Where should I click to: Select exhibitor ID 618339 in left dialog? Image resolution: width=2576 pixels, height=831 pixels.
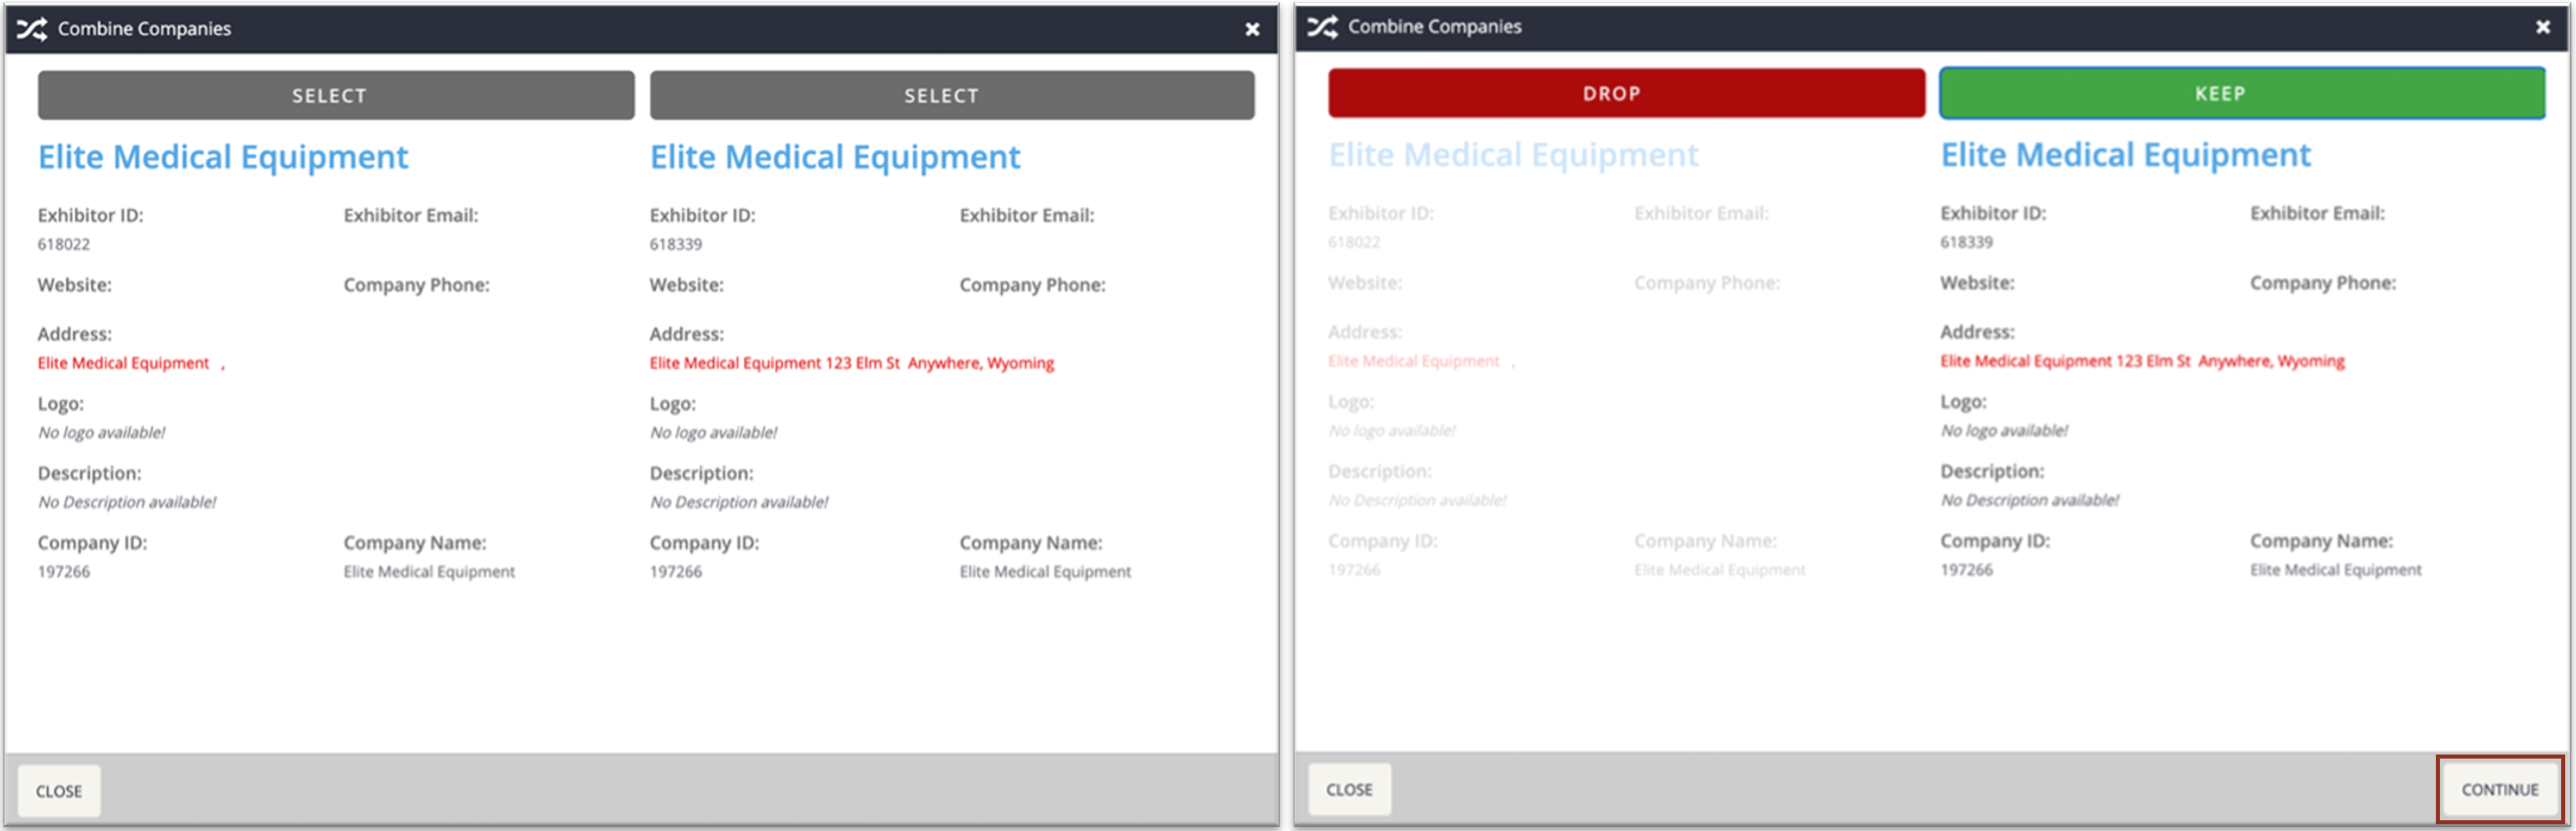(676, 244)
